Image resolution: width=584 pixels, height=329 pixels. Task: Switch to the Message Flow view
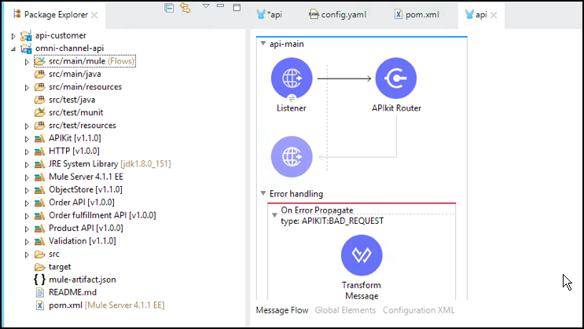coord(282,310)
